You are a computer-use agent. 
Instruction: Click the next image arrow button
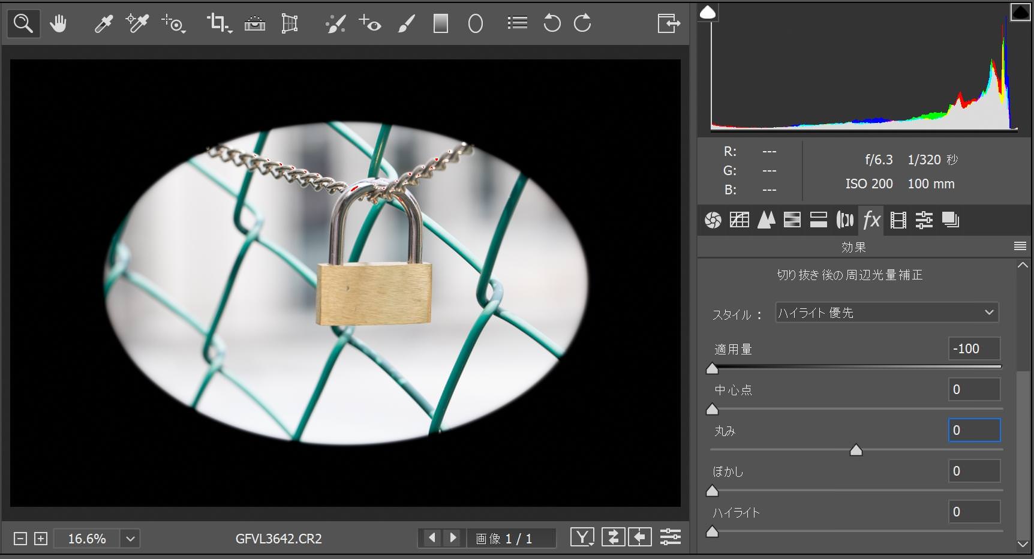[453, 537]
